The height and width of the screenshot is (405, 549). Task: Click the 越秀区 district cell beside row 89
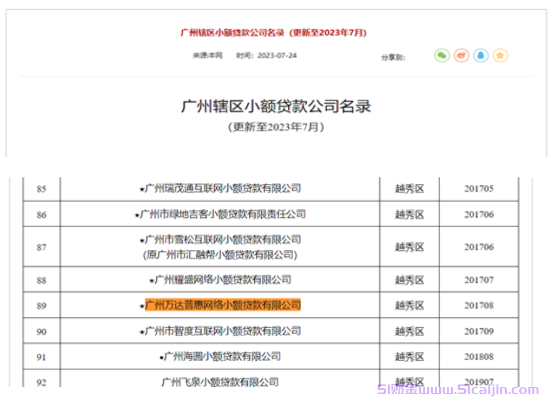[408, 305]
